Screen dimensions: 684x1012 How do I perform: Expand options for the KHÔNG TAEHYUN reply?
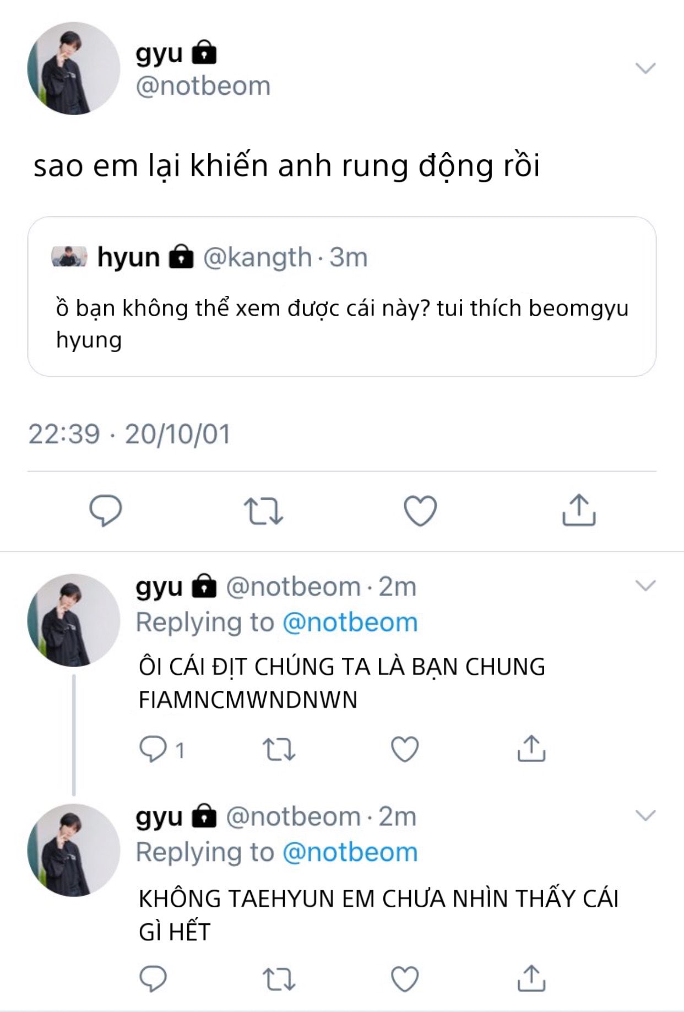point(645,815)
